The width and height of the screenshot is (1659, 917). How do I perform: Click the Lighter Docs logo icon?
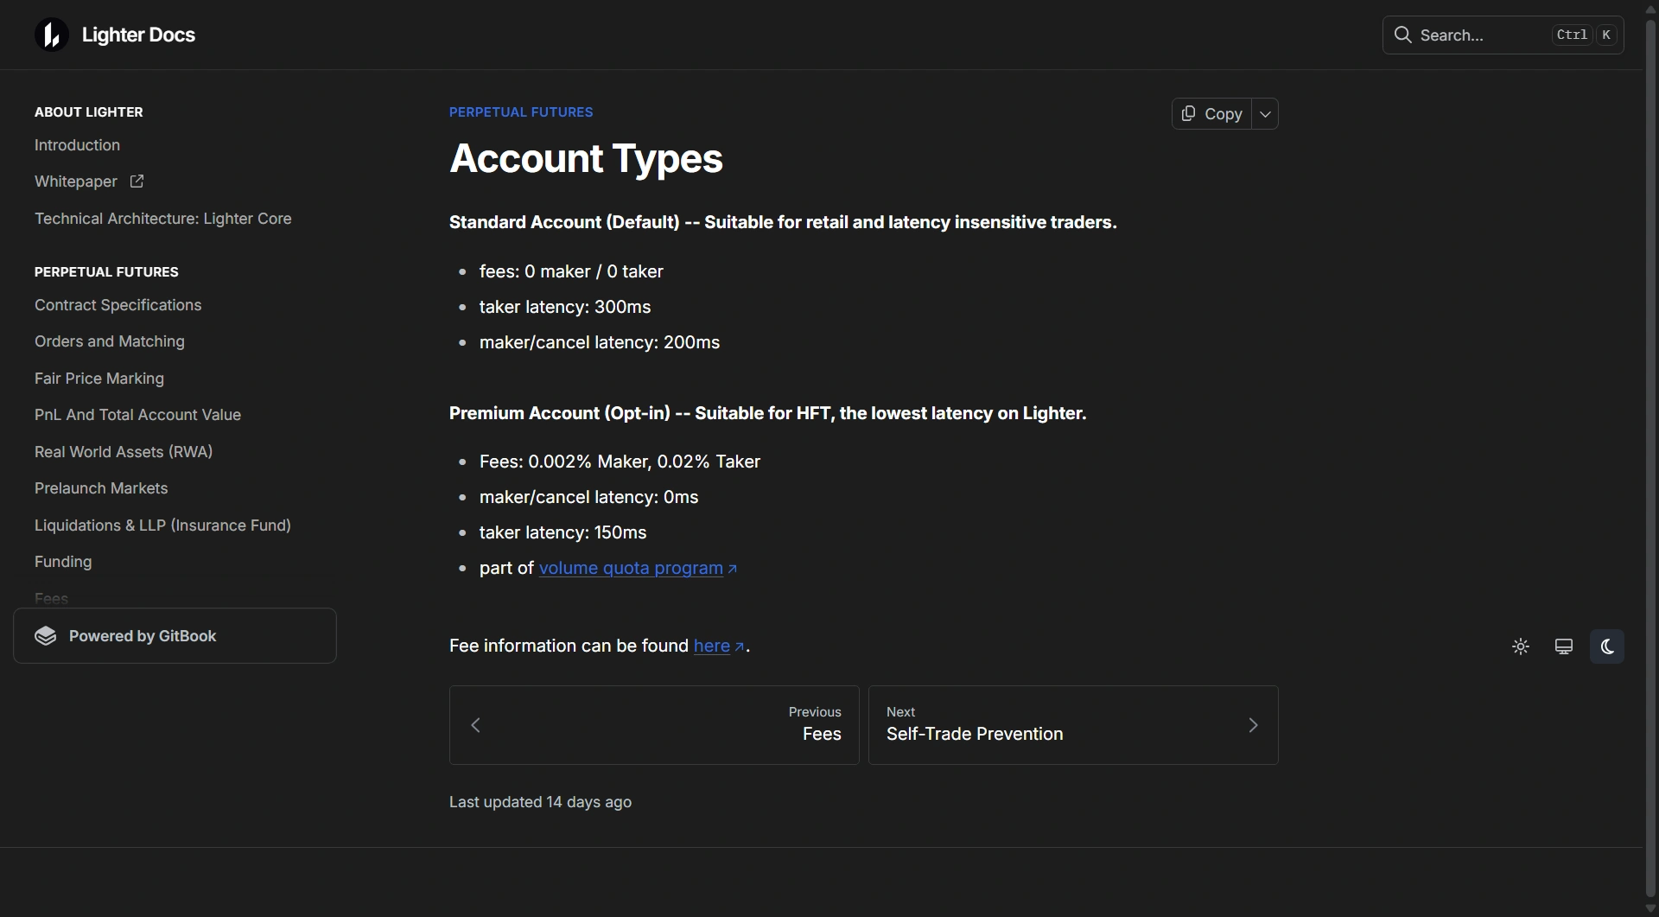(x=51, y=35)
